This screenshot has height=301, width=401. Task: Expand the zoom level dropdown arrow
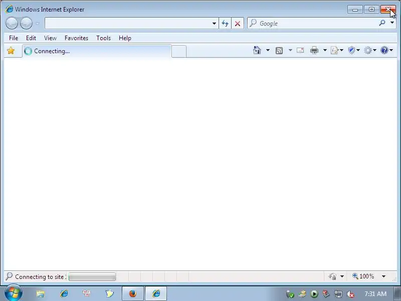click(383, 276)
